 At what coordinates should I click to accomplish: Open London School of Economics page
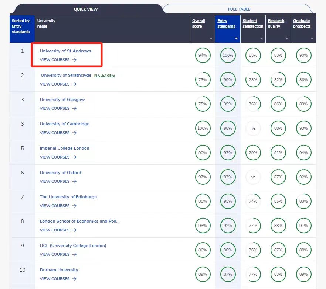pos(79,221)
